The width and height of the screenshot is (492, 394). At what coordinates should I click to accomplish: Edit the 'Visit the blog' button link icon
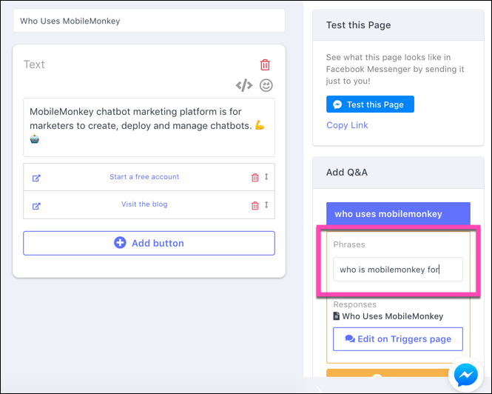click(36, 206)
